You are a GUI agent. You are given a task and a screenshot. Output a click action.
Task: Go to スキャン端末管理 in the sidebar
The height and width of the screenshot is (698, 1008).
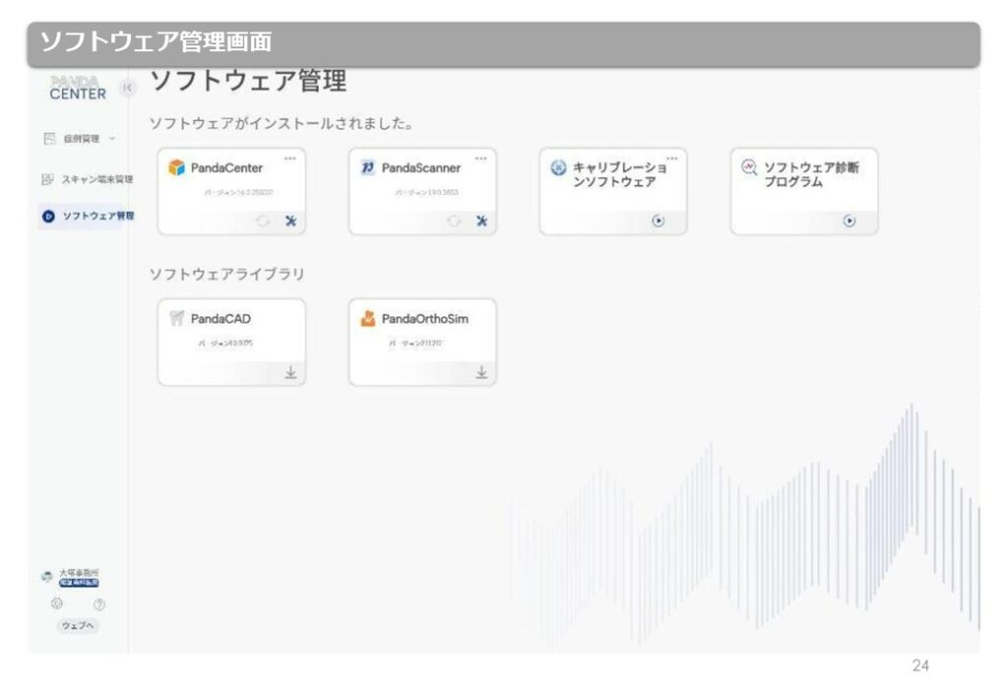pos(89,179)
